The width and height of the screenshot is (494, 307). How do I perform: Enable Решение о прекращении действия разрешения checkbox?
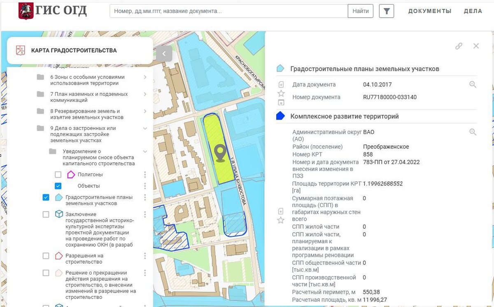coord(46,273)
